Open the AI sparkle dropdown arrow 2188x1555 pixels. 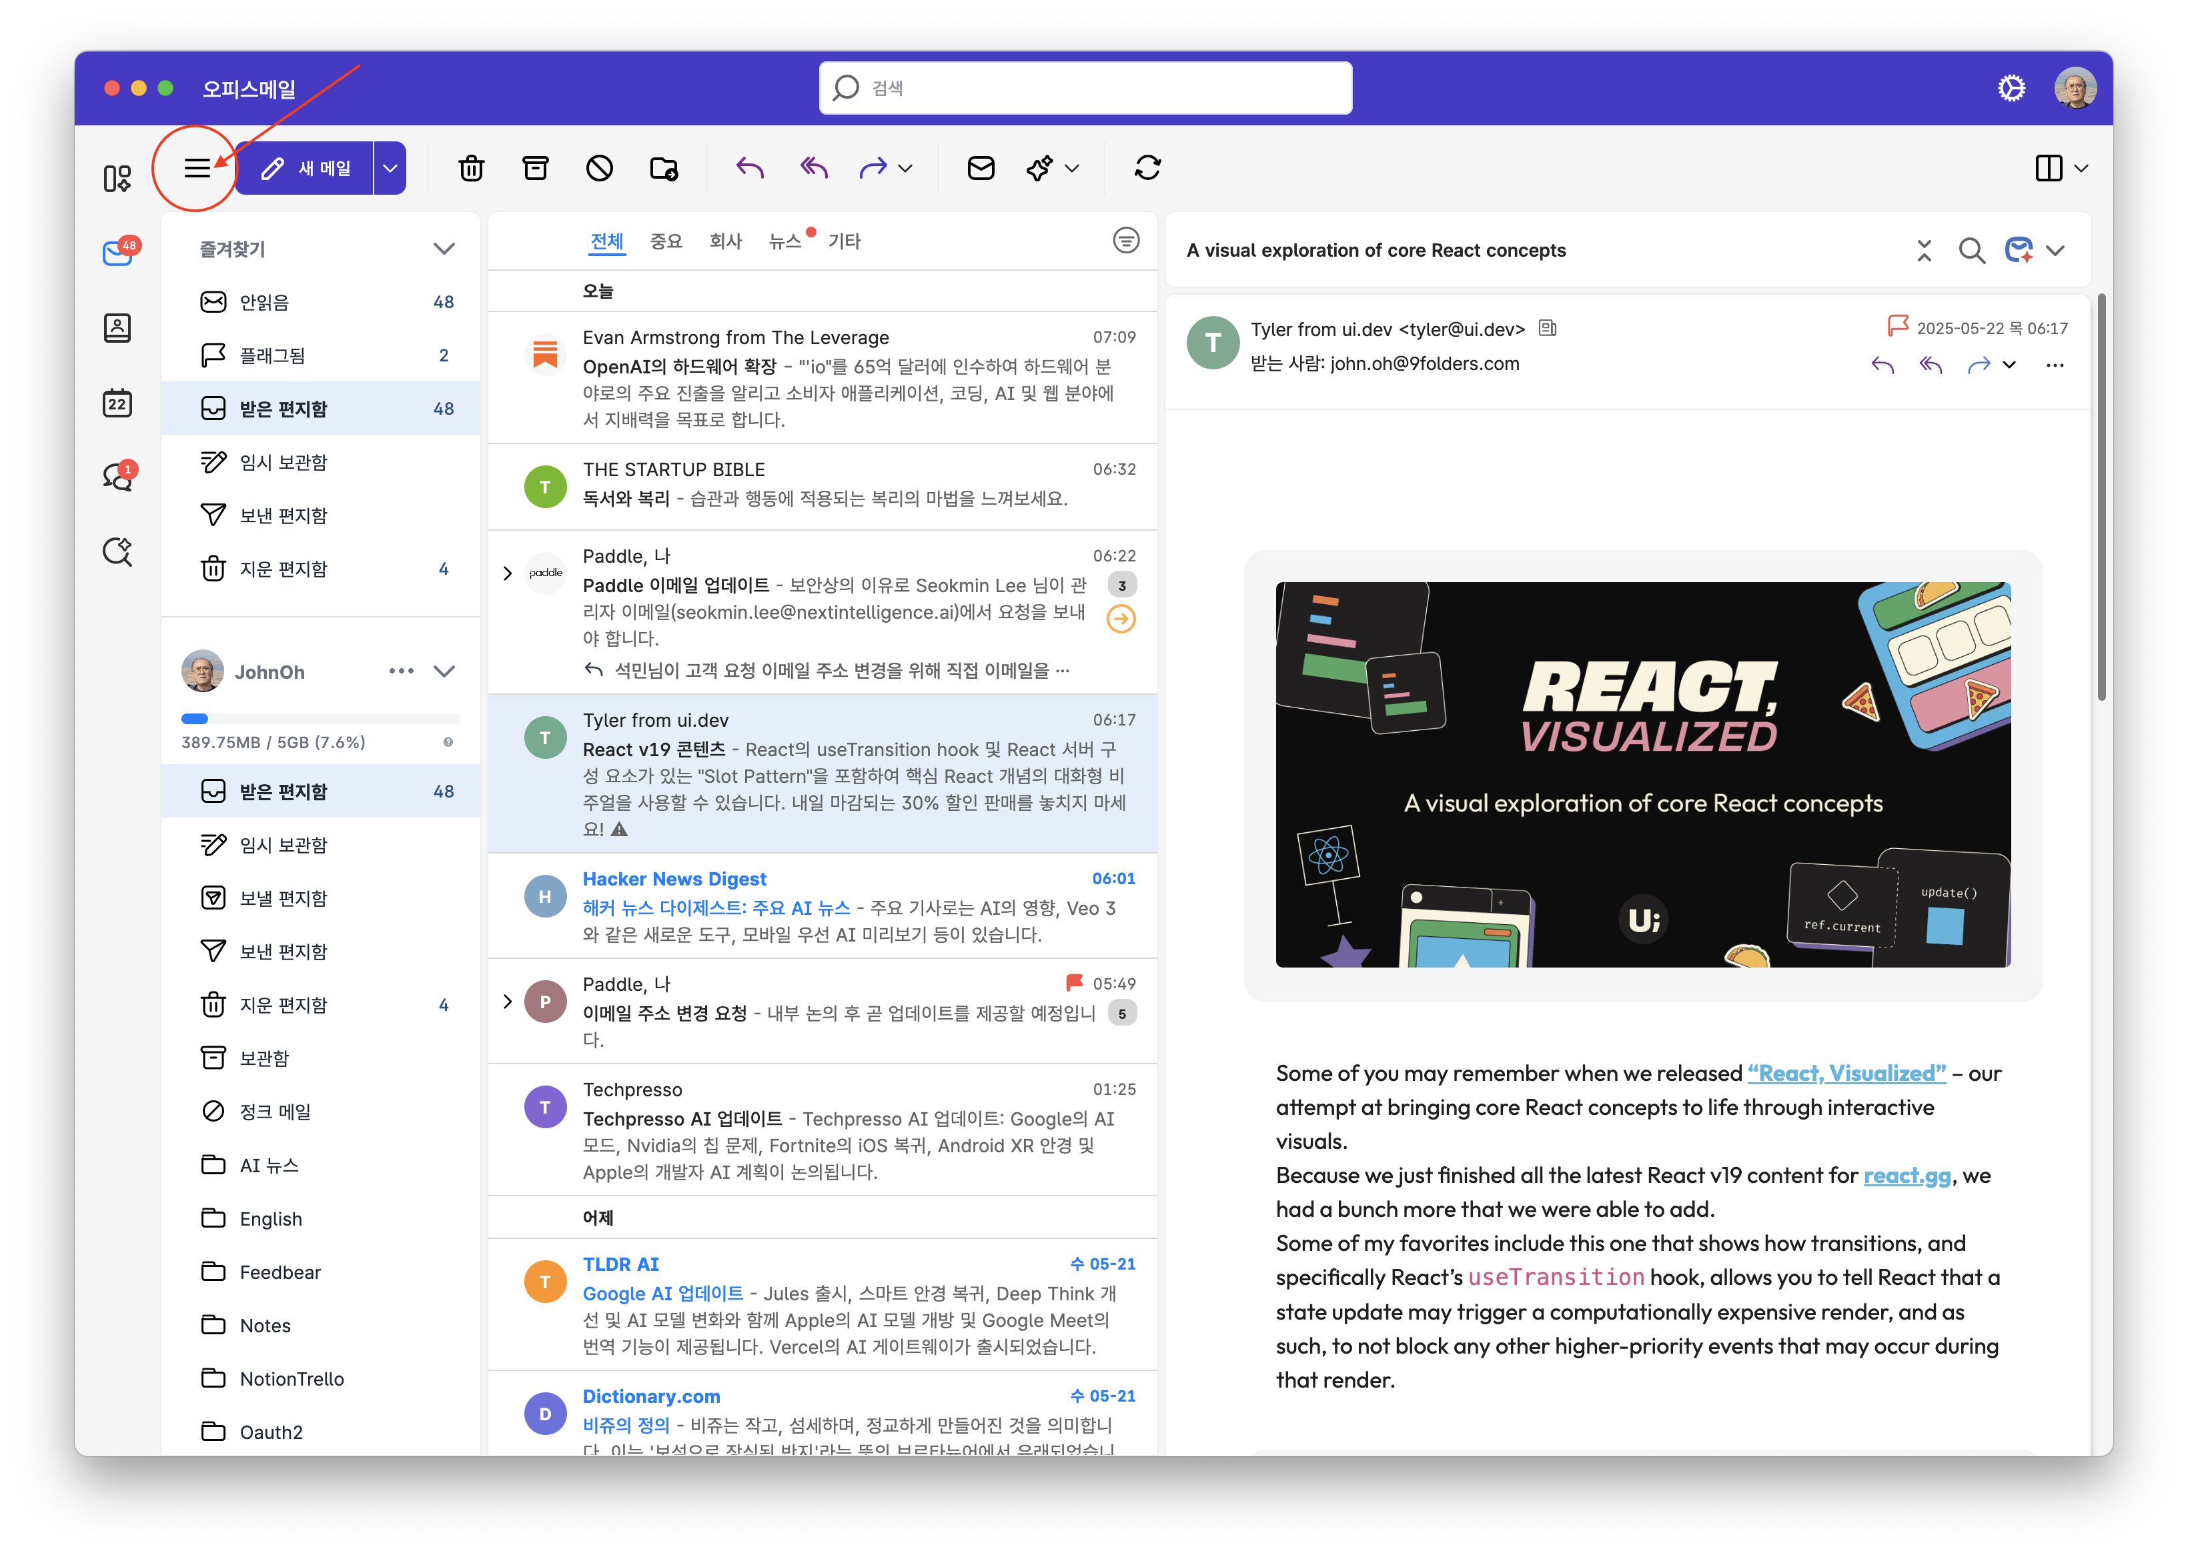(1072, 169)
